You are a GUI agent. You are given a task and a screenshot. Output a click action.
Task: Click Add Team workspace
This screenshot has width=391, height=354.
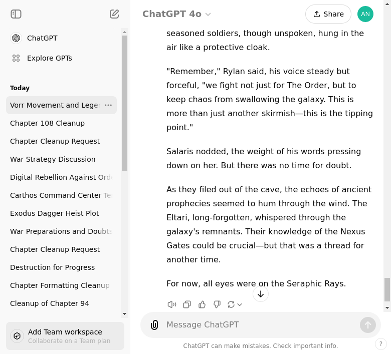coord(65,336)
